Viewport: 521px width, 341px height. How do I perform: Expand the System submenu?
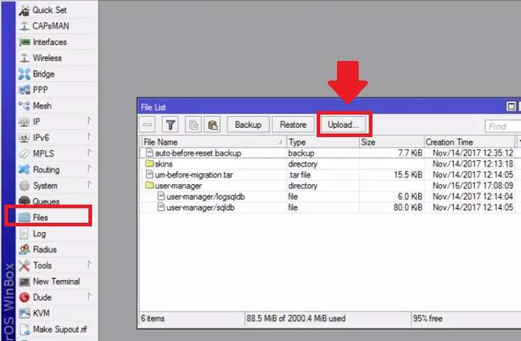[x=45, y=186]
